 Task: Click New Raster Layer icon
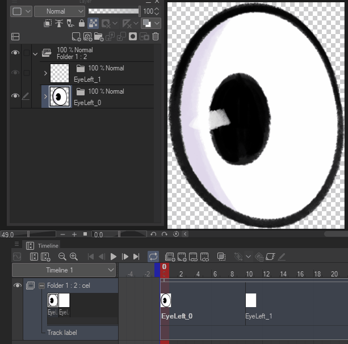76,37
